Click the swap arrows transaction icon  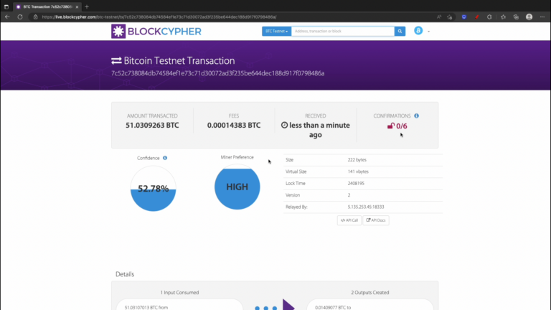(116, 61)
